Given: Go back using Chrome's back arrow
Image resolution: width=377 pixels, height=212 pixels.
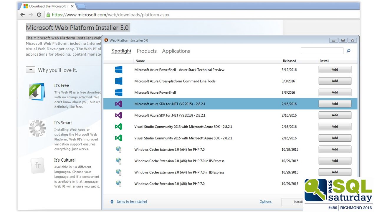Looking at the screenshot, I should [23, 14].
